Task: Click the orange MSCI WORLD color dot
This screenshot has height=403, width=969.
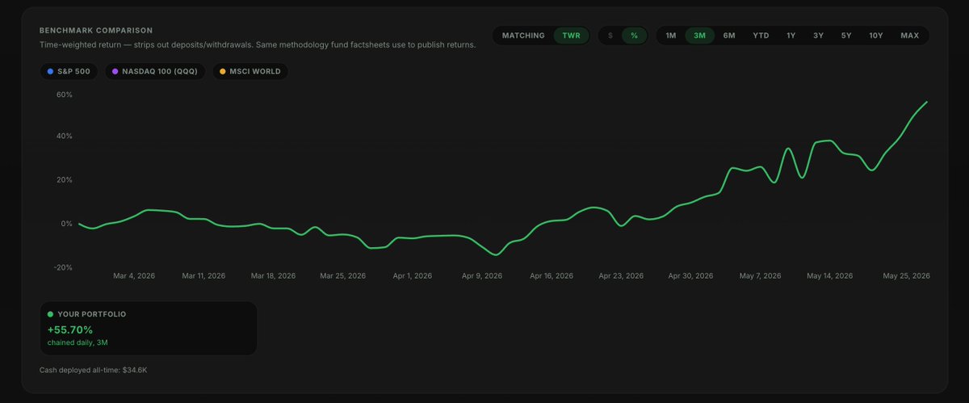Action: tap(223, 72)
